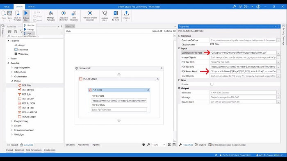This screenshot has width=287, height=161.
Task: Click the New file icon in ribbon
Action: [3, 15]
